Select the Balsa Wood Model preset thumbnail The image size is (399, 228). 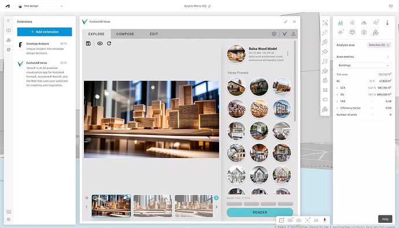click(237, 54)
